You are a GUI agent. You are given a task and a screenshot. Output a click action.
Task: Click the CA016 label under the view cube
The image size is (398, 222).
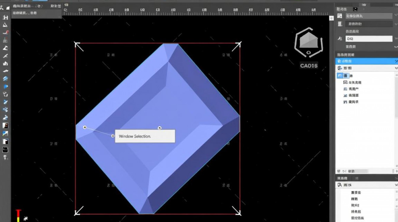[x=309, y=66]
